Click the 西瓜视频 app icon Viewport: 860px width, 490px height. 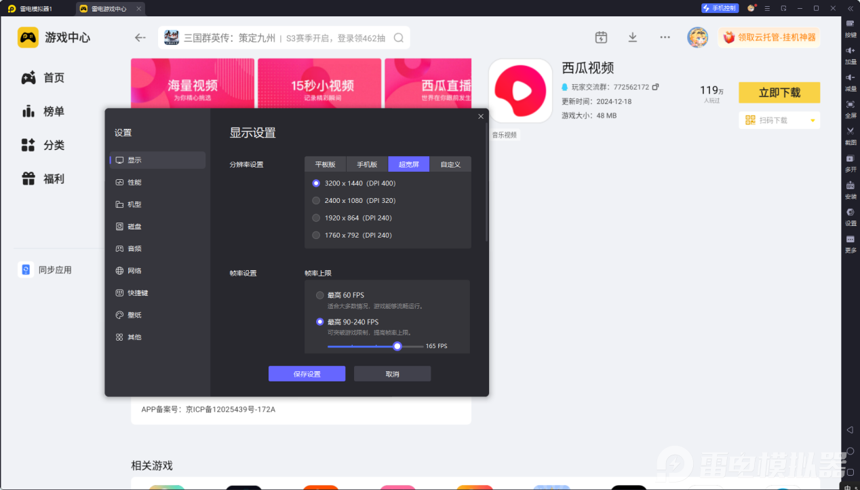[x=521, y=90]
